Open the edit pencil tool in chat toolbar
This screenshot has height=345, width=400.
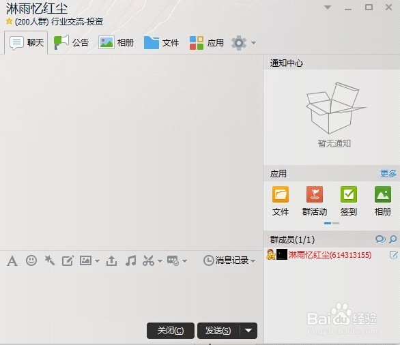coord(68,260)
